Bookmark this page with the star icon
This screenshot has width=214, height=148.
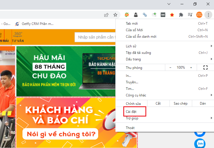pyautogui.click(x=115, y=15)
